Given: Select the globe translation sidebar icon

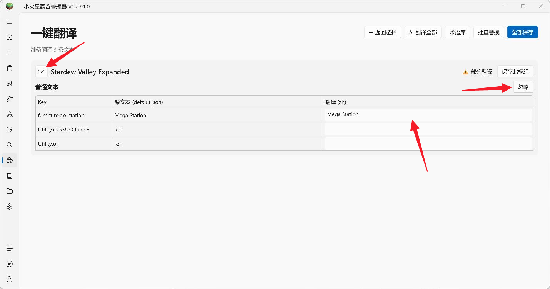Looking at the screenshot, I should 10,160.
